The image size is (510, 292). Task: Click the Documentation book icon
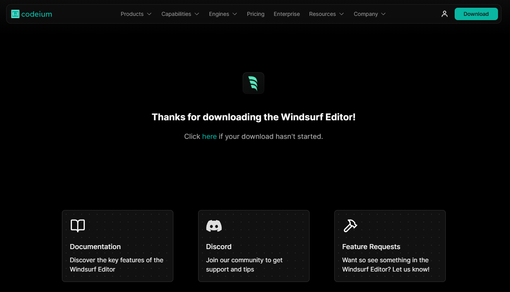78,225
